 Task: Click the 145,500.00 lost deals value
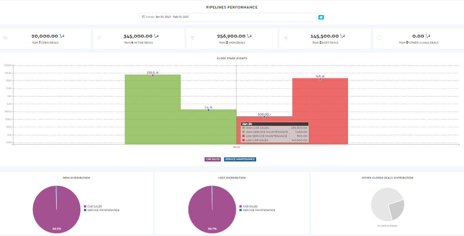[x=328, y=36]
